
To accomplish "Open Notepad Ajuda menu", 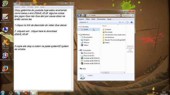I will (x=42, y=7).
